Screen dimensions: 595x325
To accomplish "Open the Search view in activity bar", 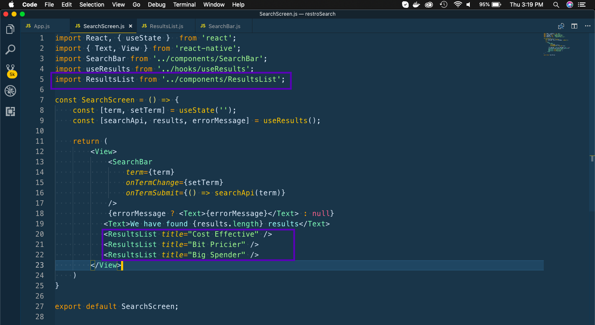I will coord(10,50).
